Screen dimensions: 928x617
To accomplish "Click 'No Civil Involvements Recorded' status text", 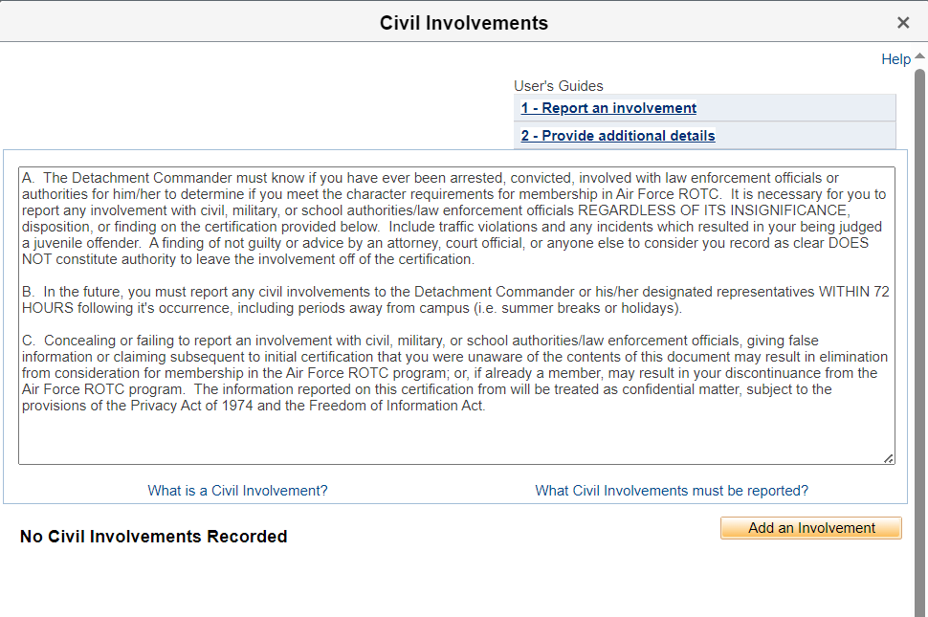I will click(154, 537).
